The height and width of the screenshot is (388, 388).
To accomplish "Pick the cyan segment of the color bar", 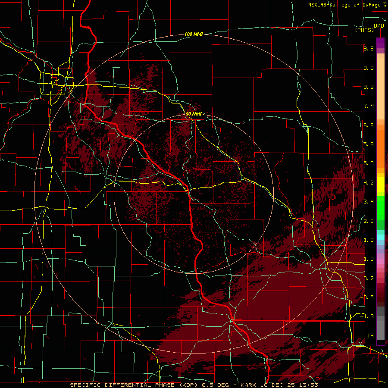I will click(381, 237).
